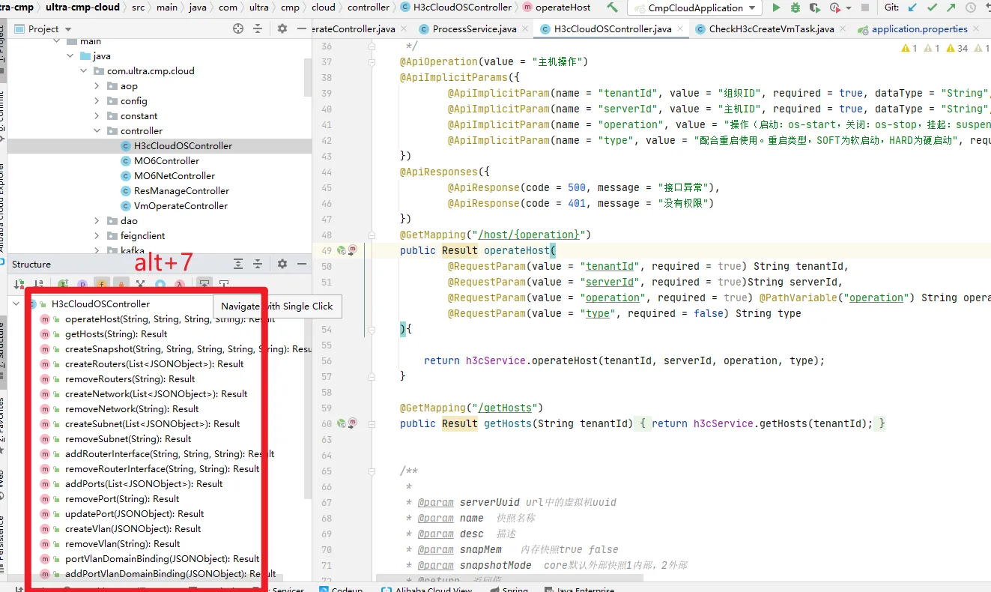Start debugging with the bug icon
This screenshot has height=592, width=991.
click(x=795, y=7)
